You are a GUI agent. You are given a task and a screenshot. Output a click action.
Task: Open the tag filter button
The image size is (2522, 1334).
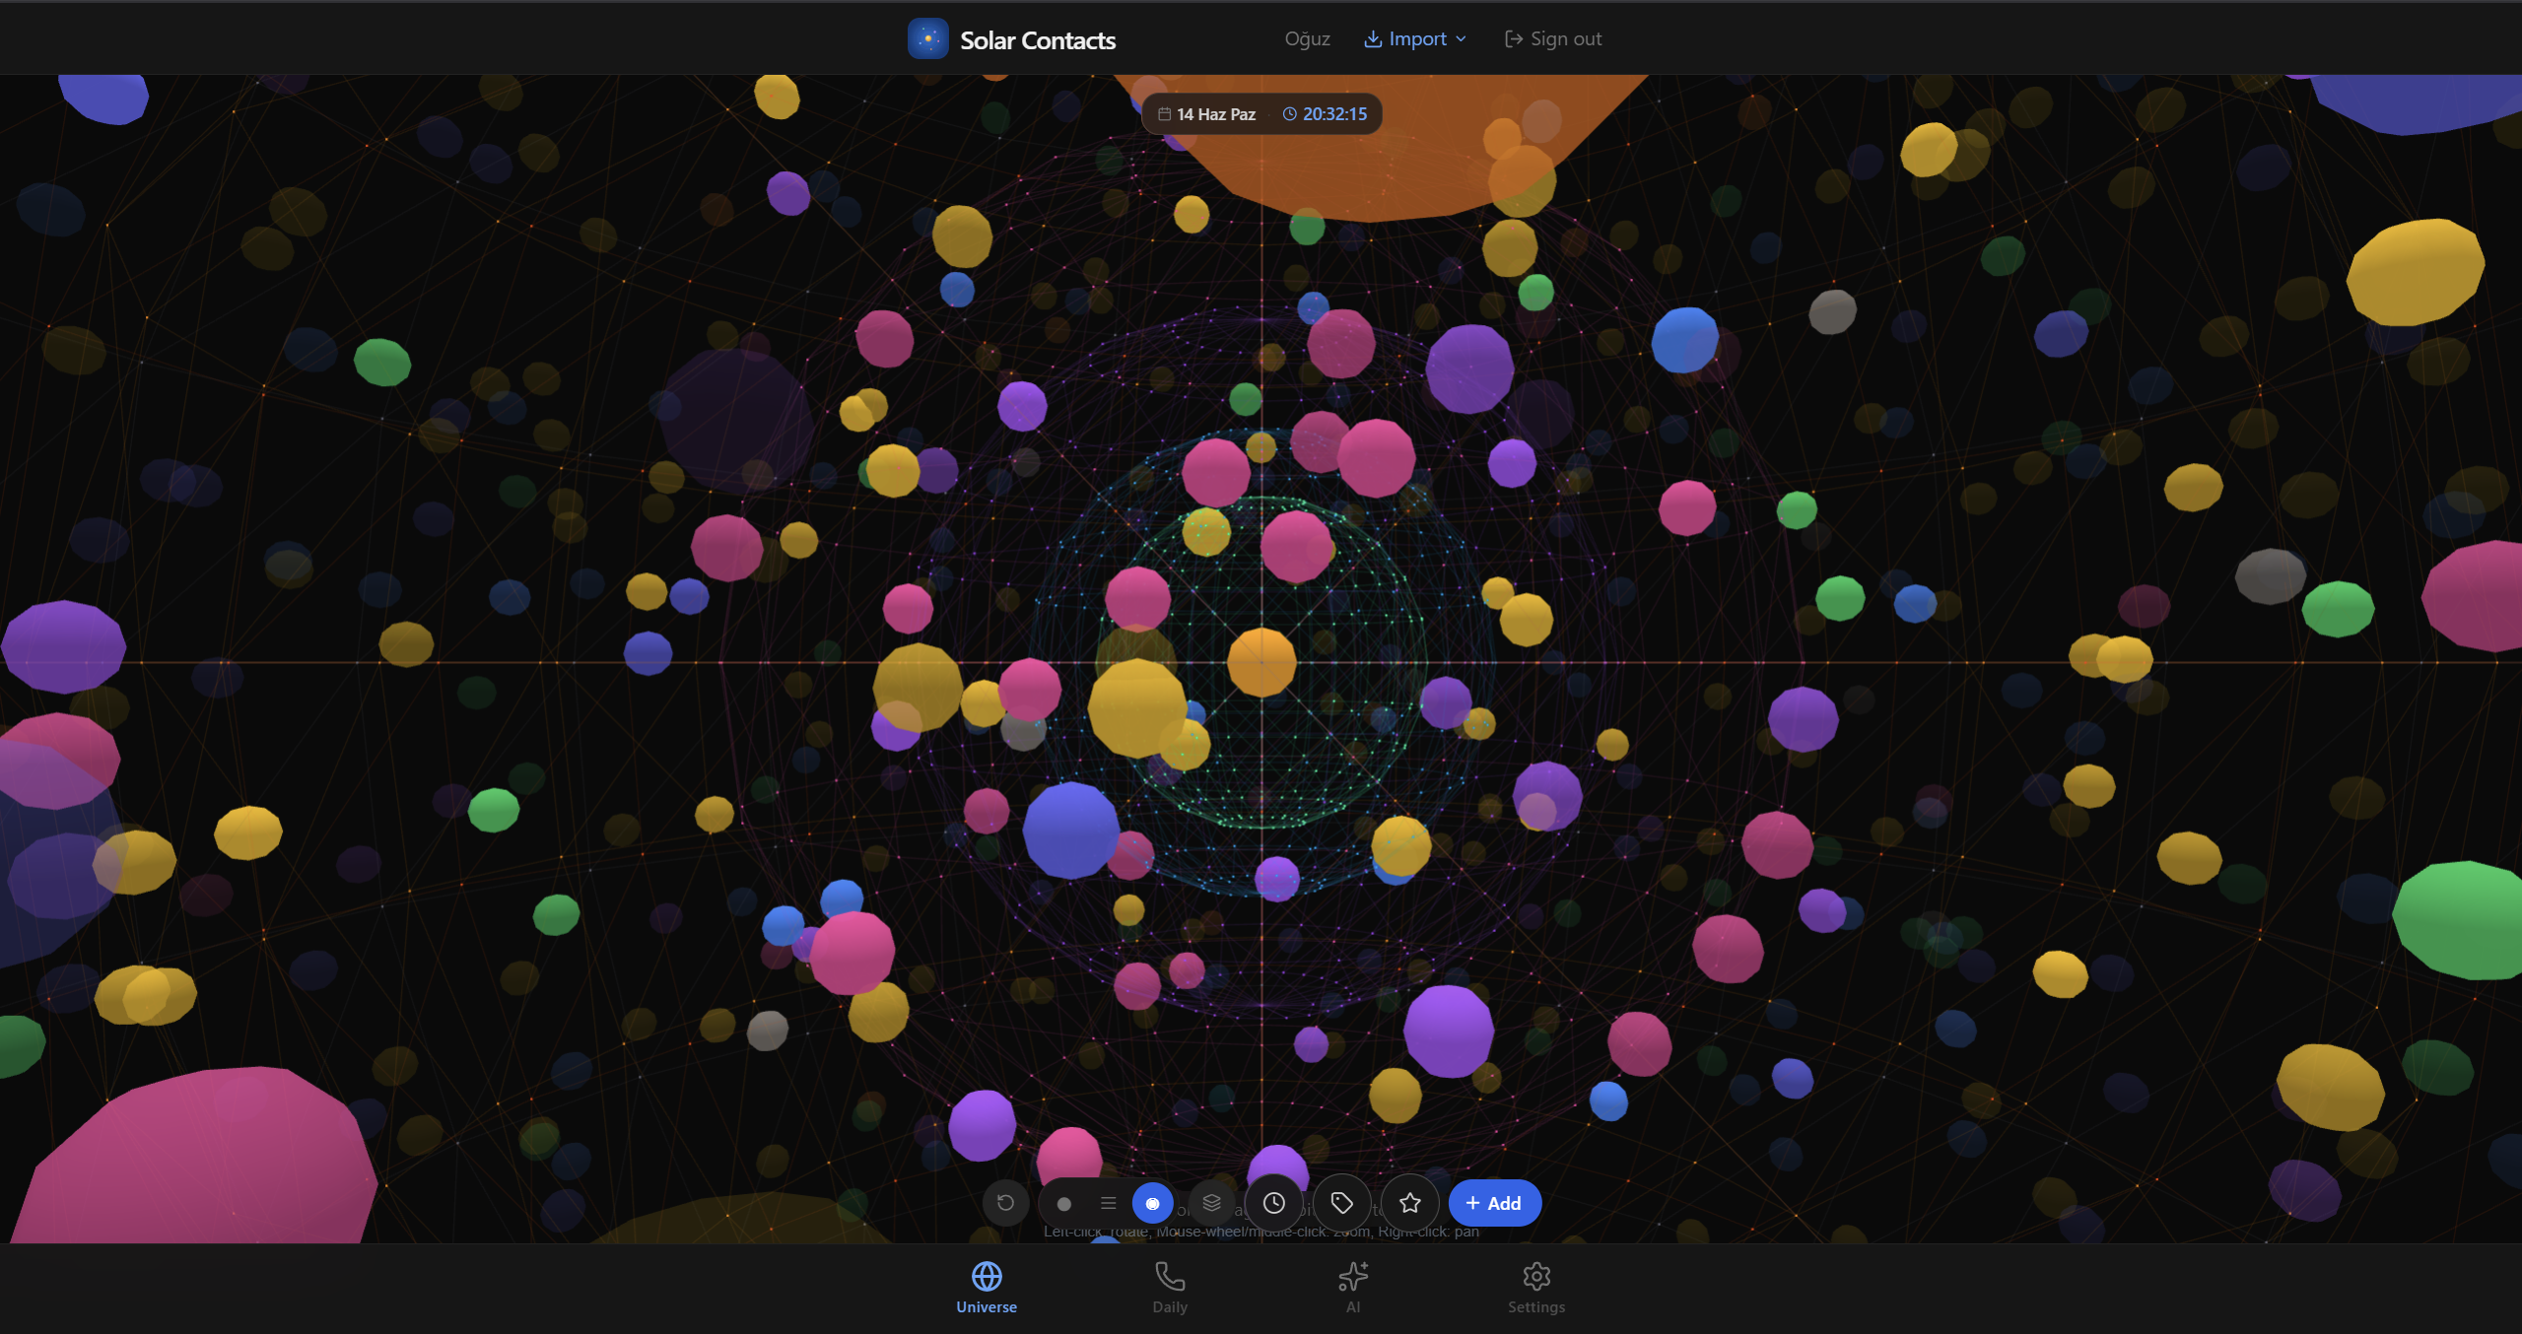tap(1341, 1203)
